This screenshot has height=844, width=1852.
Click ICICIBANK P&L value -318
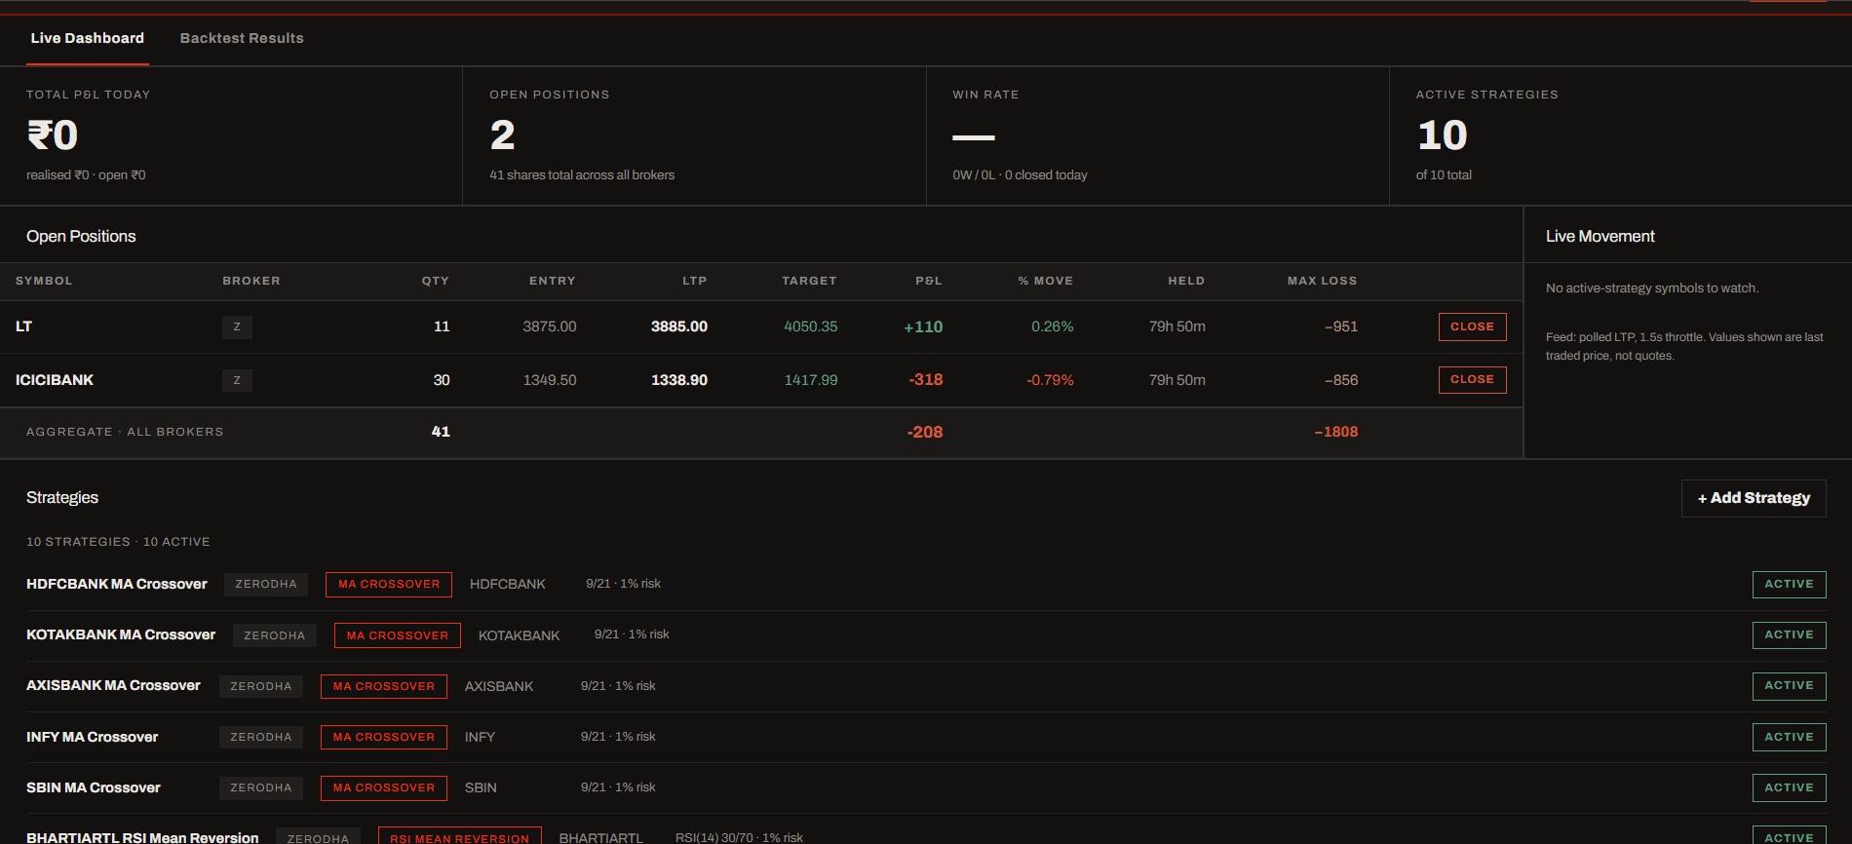pos(926,380)
